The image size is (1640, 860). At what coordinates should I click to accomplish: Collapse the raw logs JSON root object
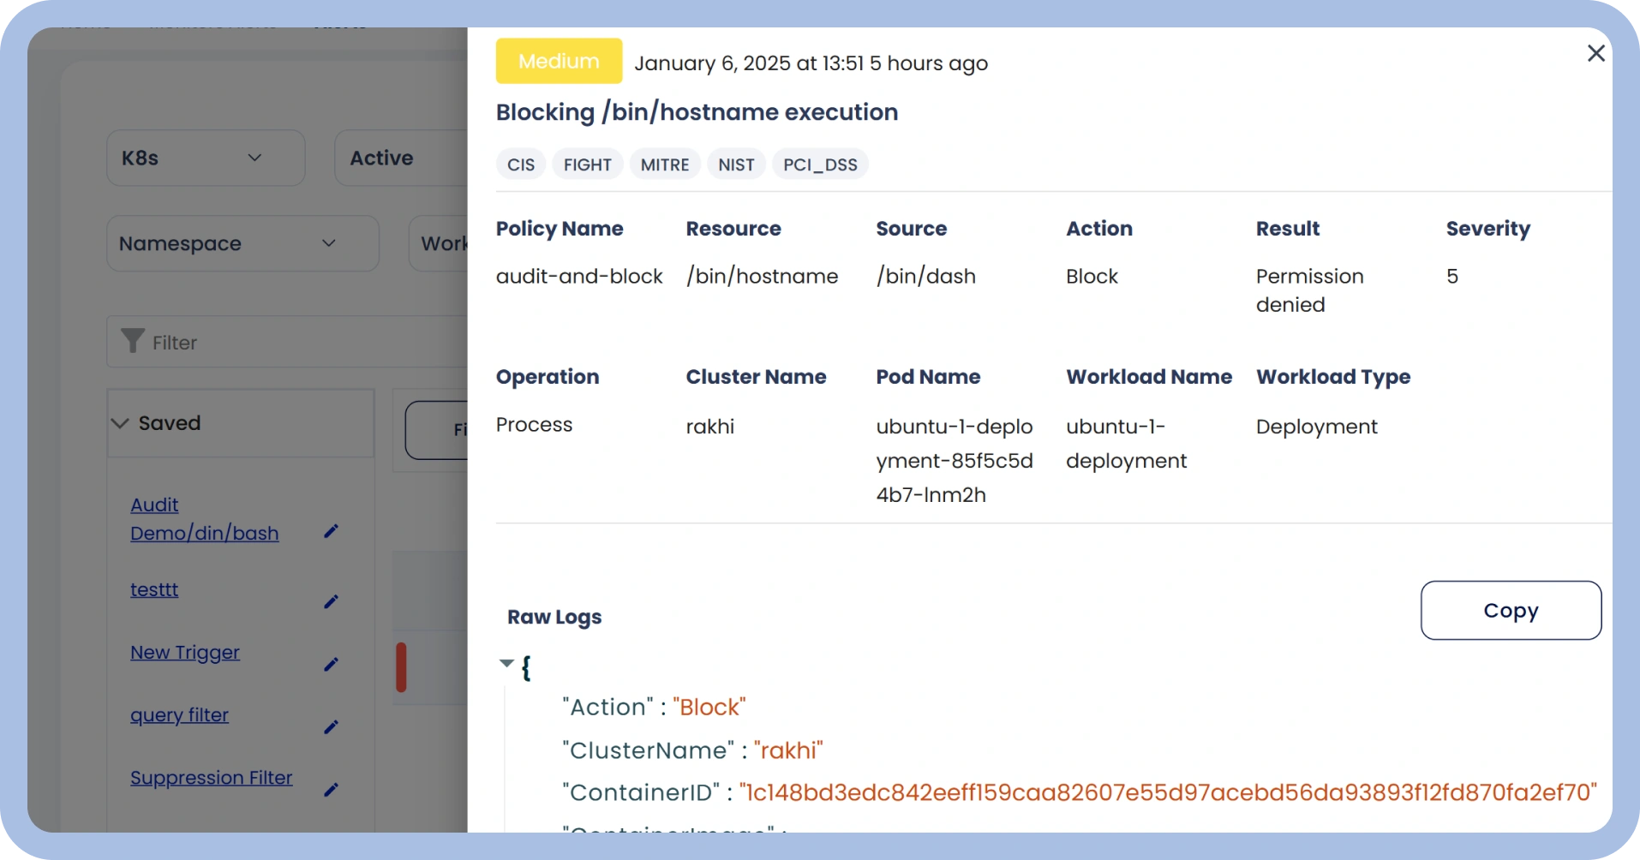pyautogui.click(x=507, y=664)
